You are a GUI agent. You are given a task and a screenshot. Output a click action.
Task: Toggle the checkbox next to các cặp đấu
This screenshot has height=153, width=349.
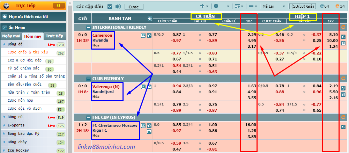pyautogui.click(x=110, y=6)
